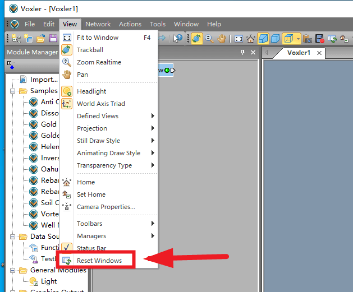
Task: Expand the Toolbars submenu
Action: [108, 224]
